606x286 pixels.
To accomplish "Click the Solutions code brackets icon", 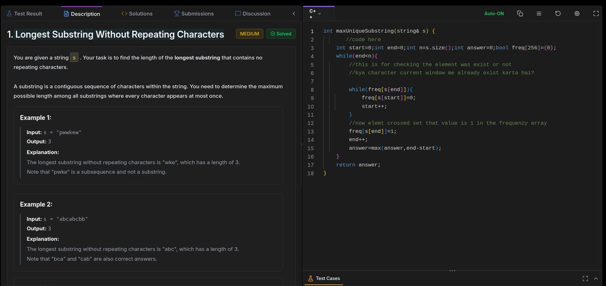I will pos(124,14).
